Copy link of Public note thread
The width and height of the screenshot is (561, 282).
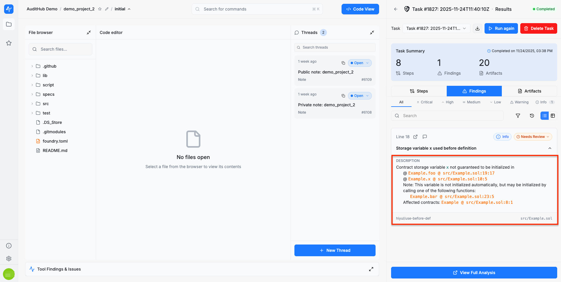pos(343,63)
